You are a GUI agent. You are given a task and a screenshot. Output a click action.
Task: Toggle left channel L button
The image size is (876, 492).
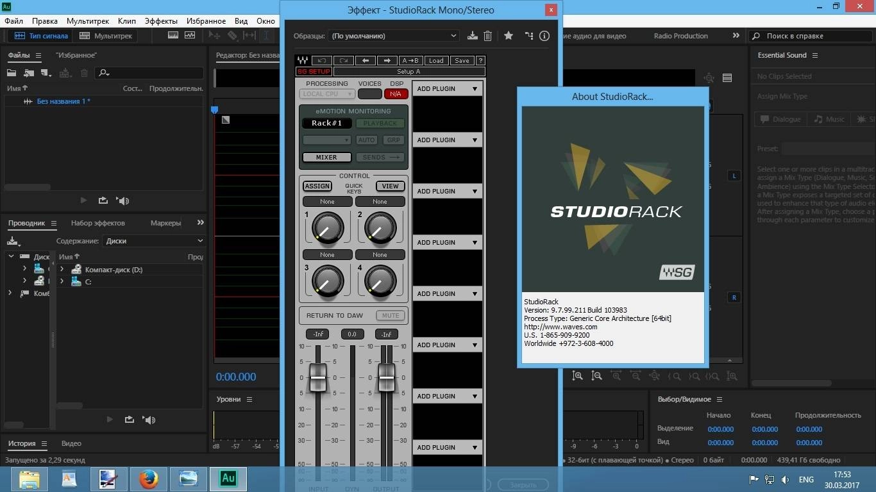click(734, 176)
